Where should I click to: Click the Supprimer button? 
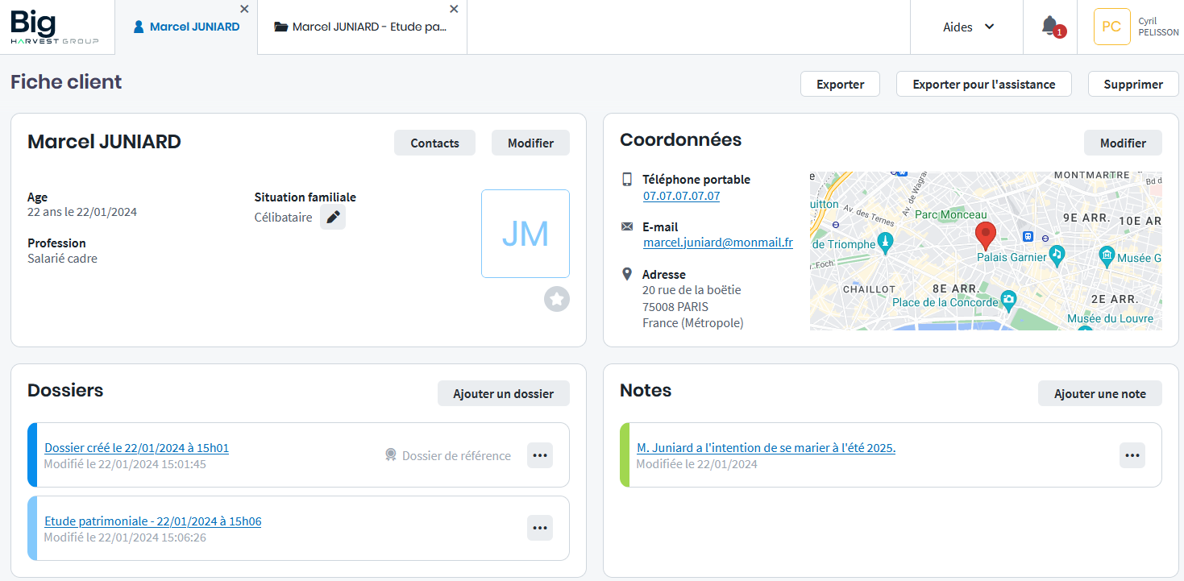(x=1133, y=84)
